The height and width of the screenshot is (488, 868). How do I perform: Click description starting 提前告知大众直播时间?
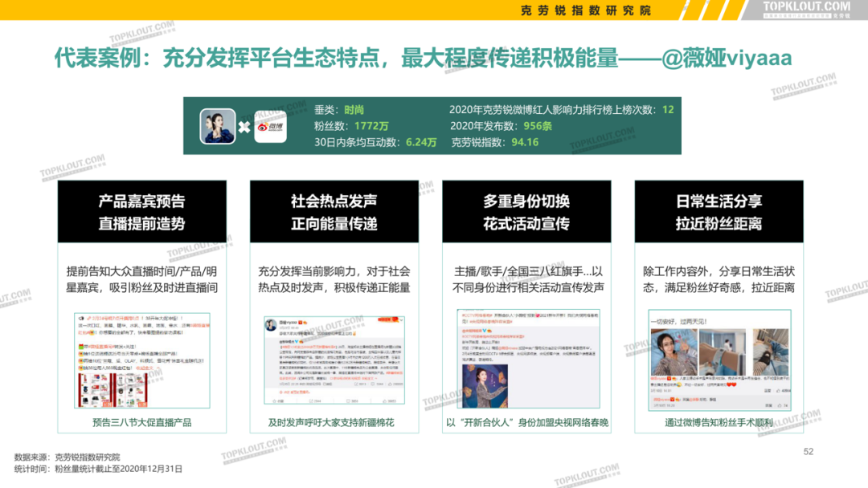pyautogui.click(x=141, y=279)
